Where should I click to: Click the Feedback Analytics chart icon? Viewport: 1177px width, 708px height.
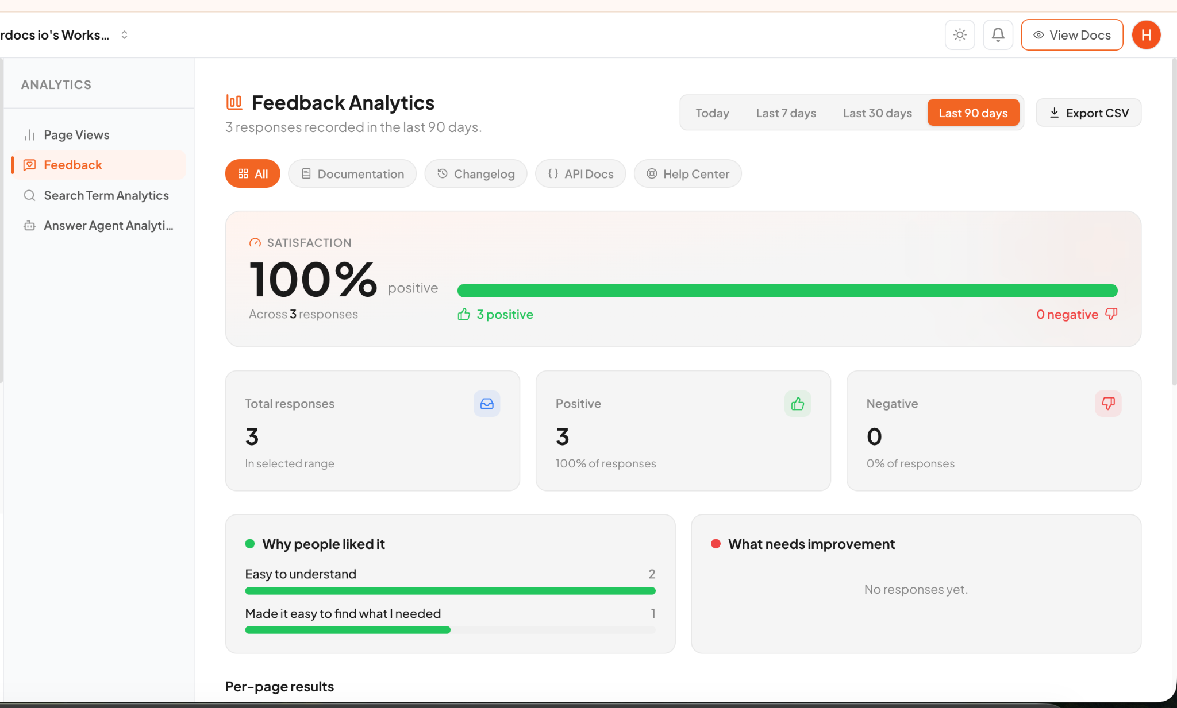coord(234,103)
